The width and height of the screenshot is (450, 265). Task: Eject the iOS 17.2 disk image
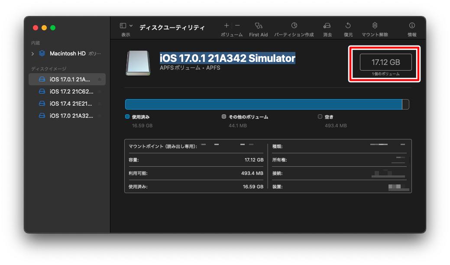click(x=99, y=91)
